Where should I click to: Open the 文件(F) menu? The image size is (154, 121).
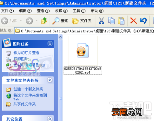(7, 11)
